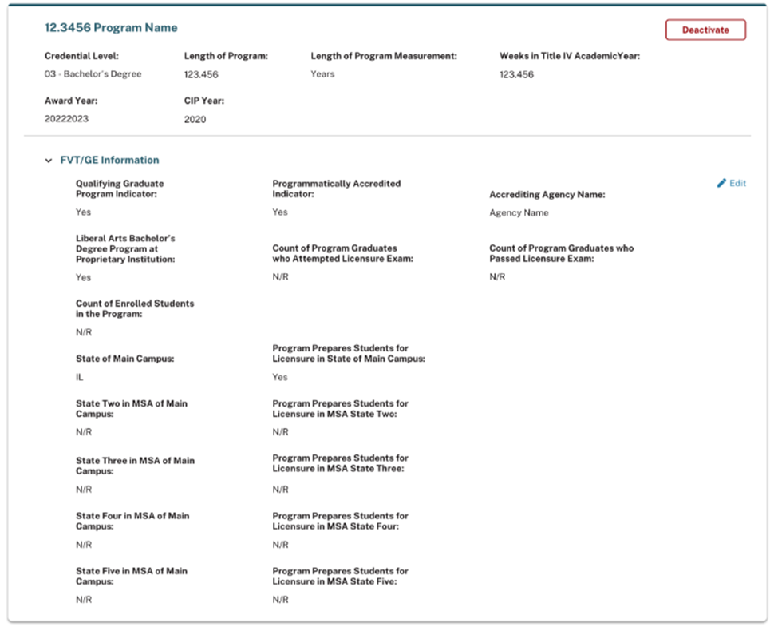Click the Agency Name value text
778x631 pixels.
click(x=519, y=213)
